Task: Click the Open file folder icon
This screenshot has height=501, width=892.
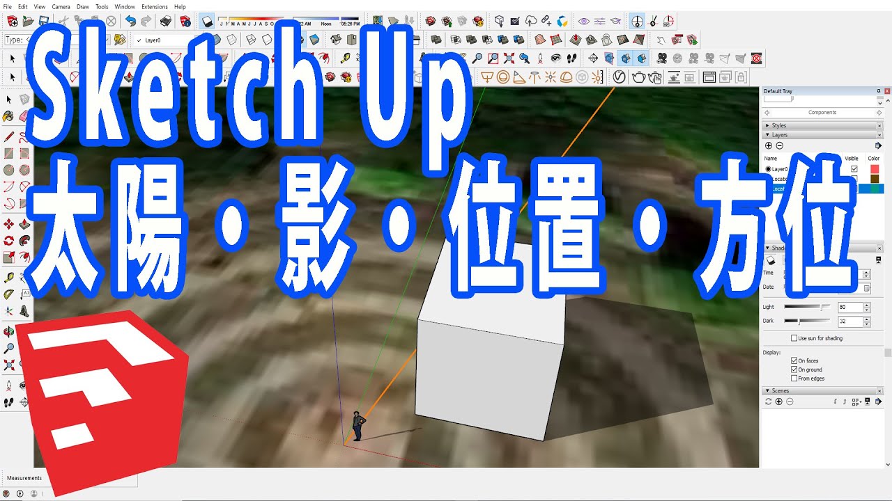Action: pos(28,21)
